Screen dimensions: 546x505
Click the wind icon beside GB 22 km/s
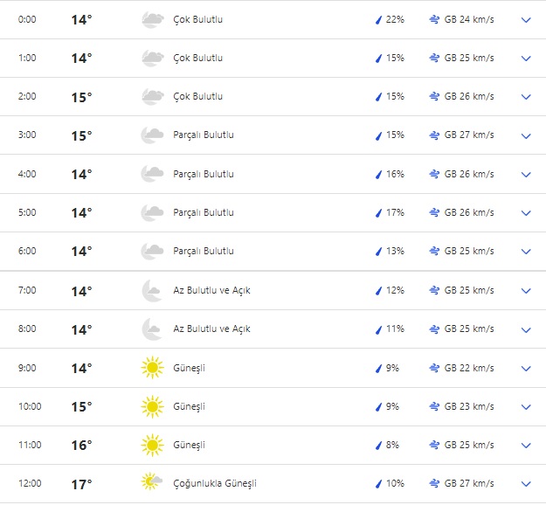434,368
